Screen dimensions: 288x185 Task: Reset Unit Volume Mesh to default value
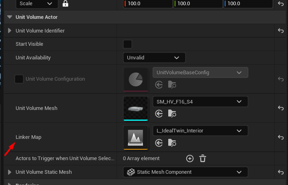(x=281, y=108)
